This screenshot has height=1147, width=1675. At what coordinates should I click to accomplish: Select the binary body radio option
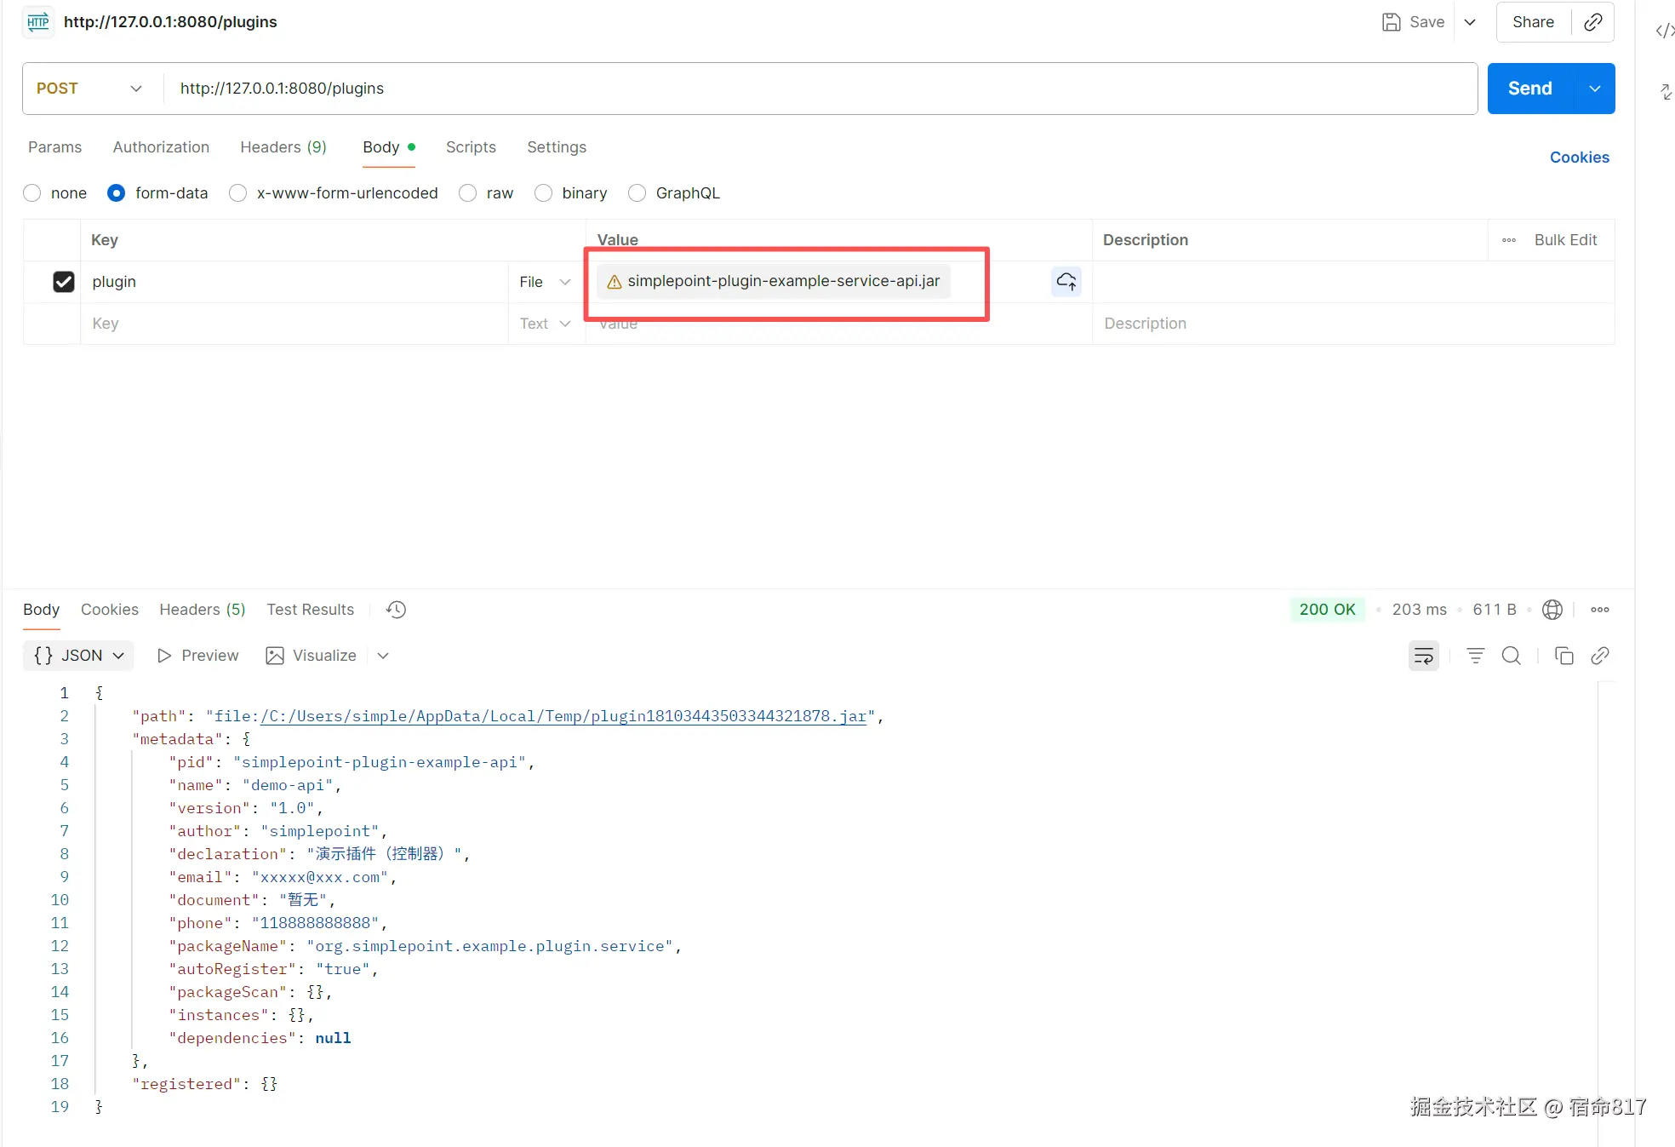point(543,193)
